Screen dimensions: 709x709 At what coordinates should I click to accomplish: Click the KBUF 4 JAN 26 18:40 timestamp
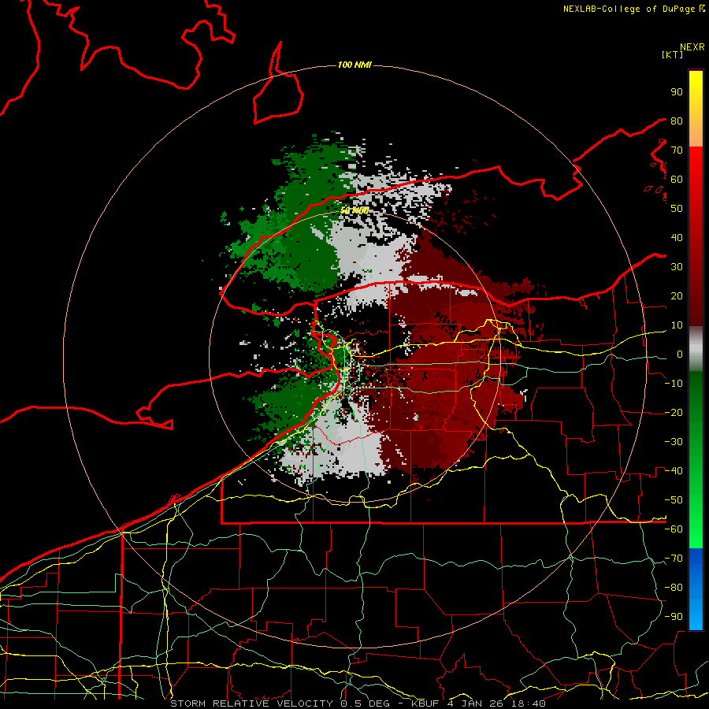(x=478, y=703)
